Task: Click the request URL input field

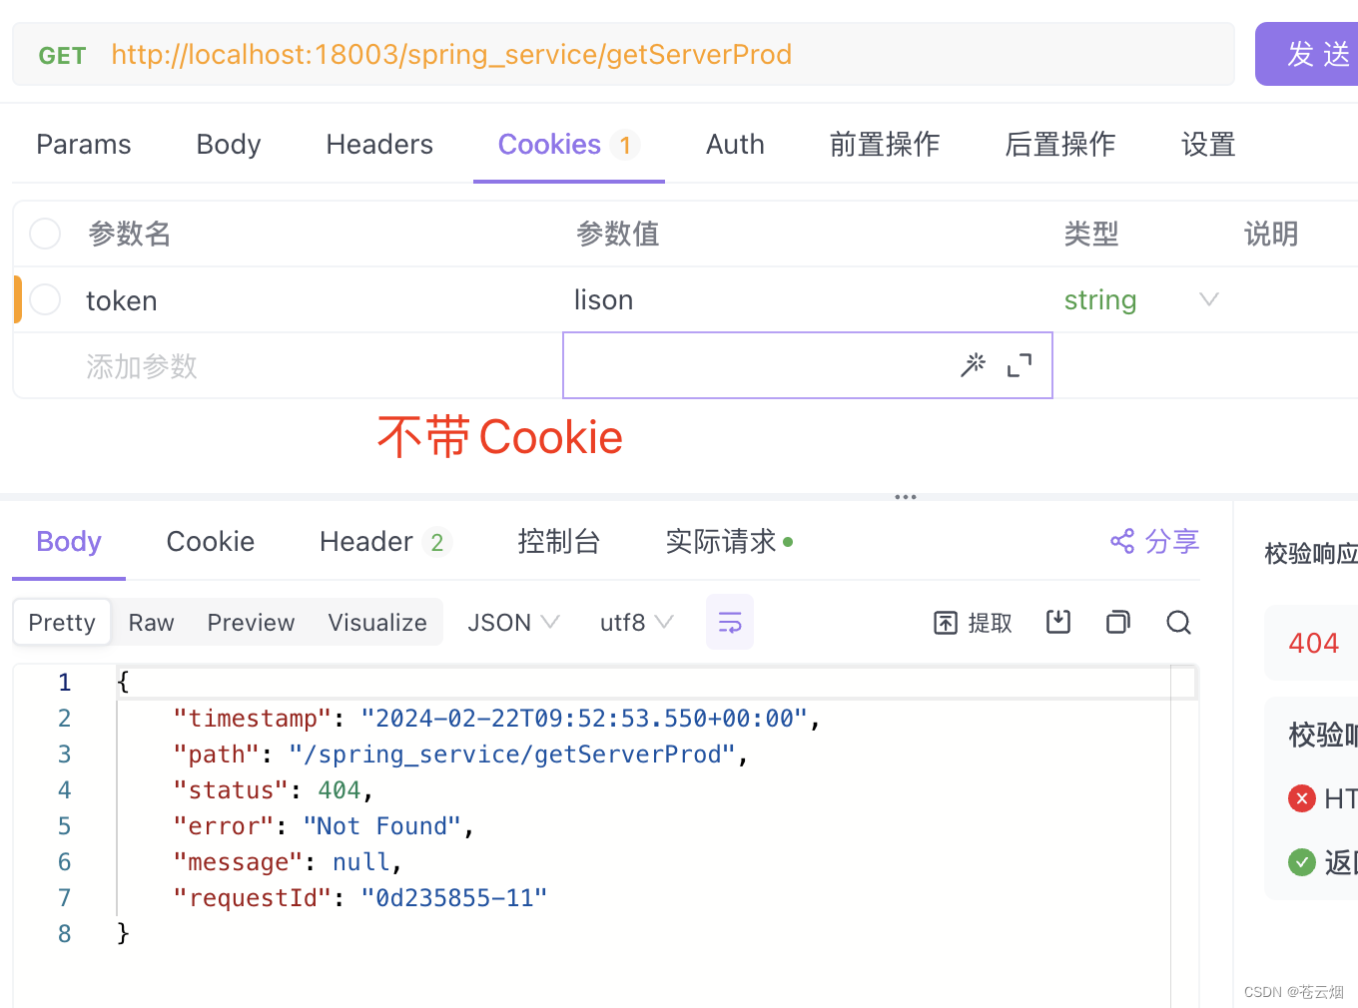Action: (623, 54)
